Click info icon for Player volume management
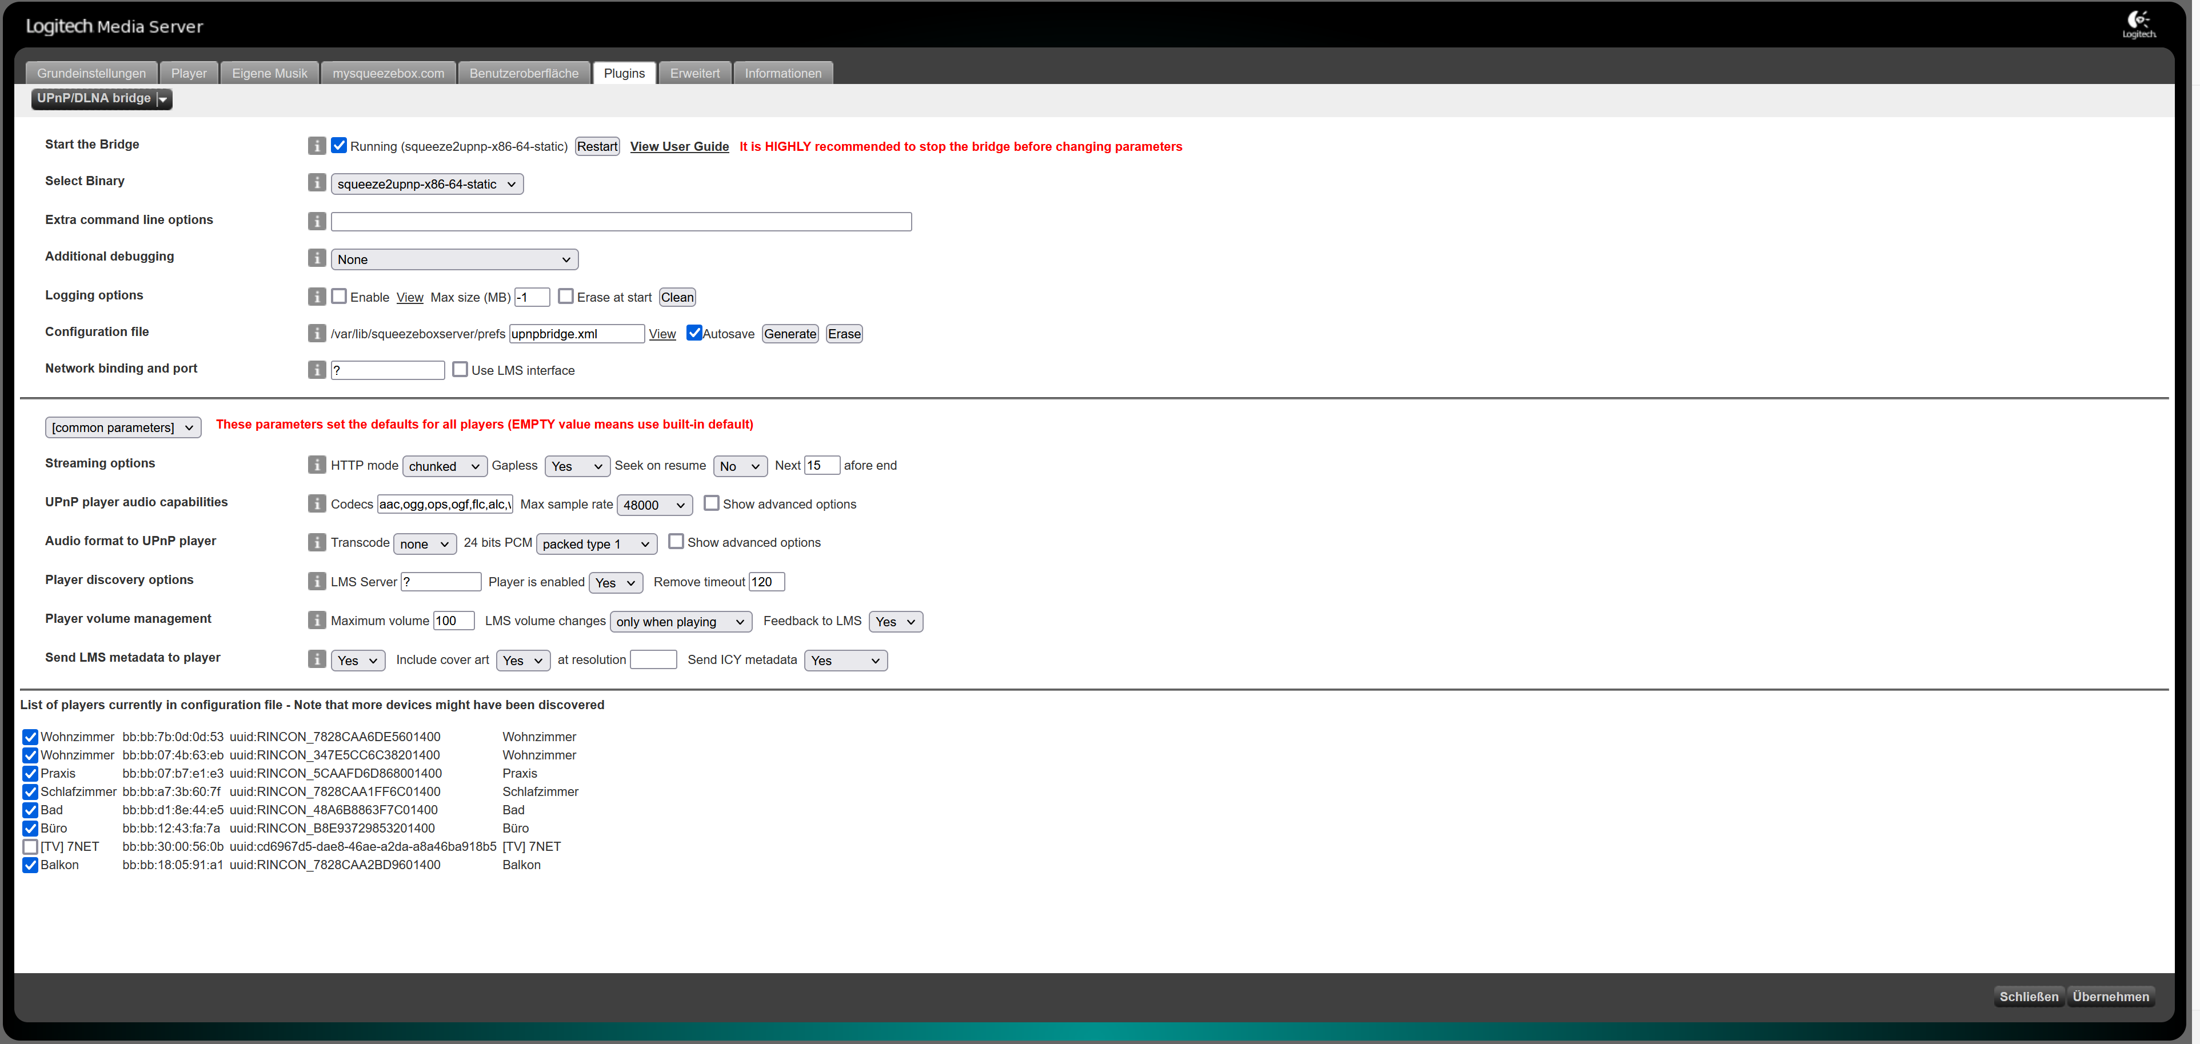This screenshot has height=1044, width=2200. (x=317, y=620)
